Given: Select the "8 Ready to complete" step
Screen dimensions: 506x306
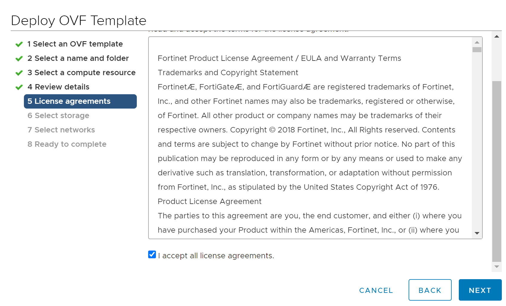Looking at the screenshot, I should (67, 144).
